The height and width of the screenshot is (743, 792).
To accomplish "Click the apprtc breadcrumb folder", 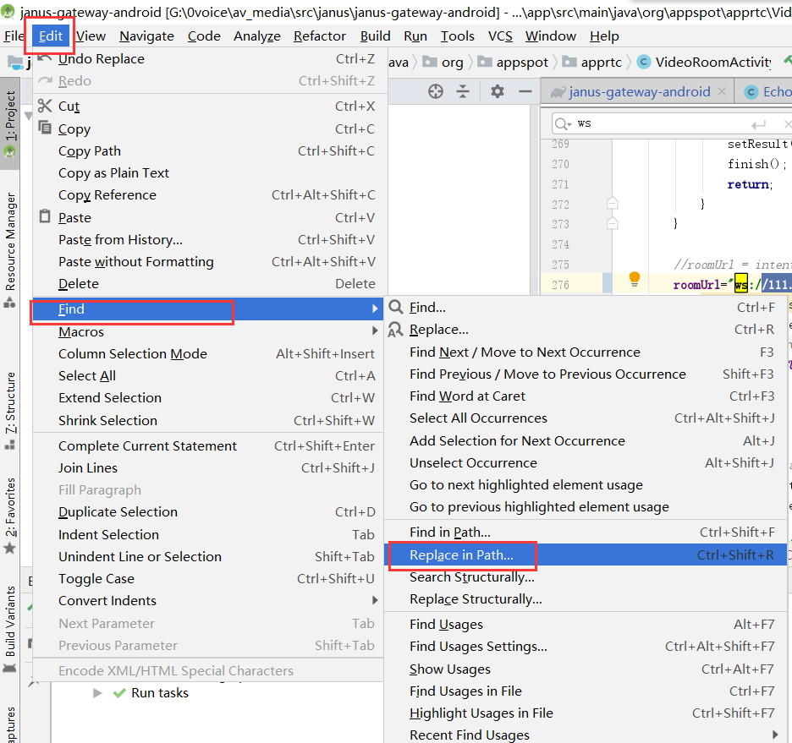I will click(592, 62).
